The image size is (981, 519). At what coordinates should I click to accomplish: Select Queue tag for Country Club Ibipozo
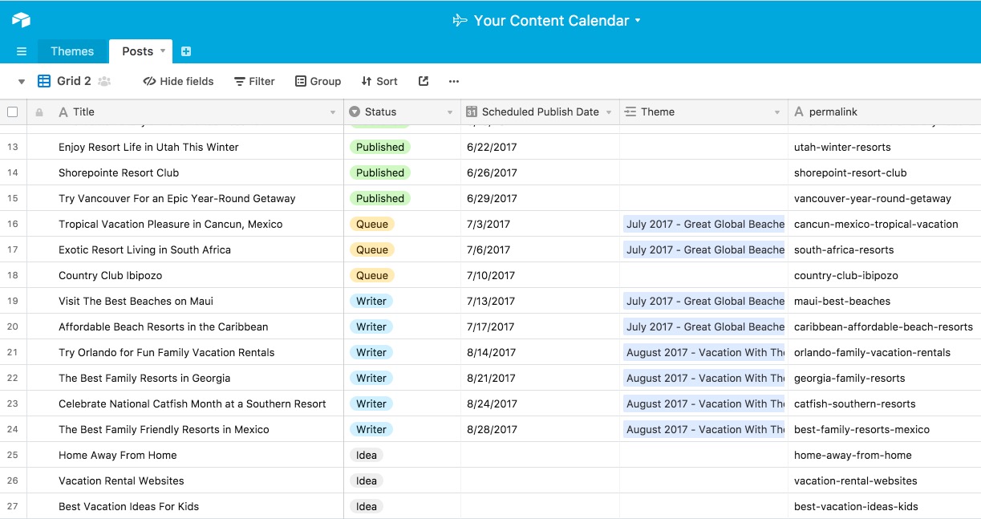(x=372, y=275)
